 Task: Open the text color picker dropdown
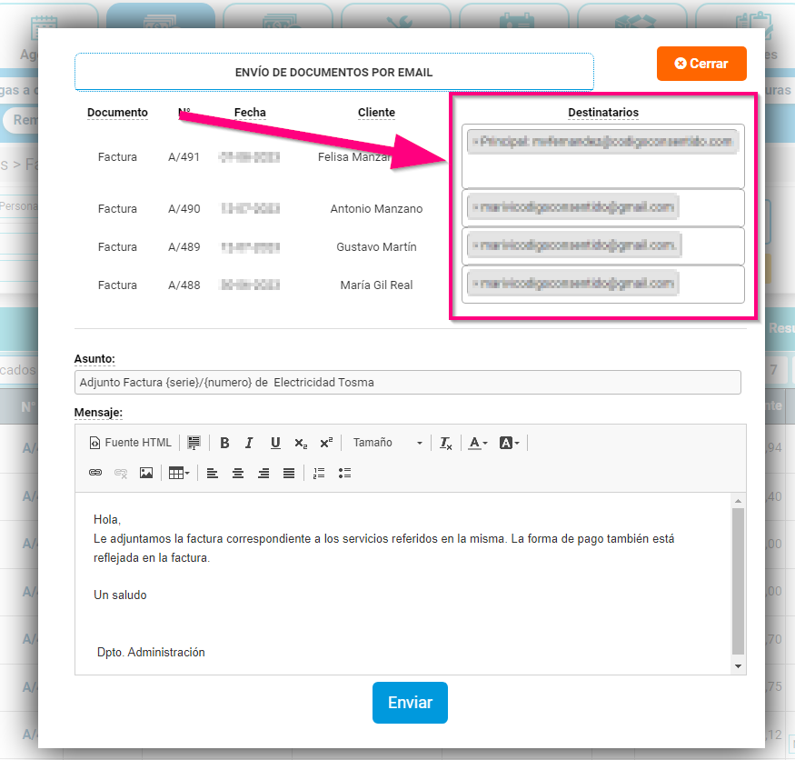coord(473,443)
